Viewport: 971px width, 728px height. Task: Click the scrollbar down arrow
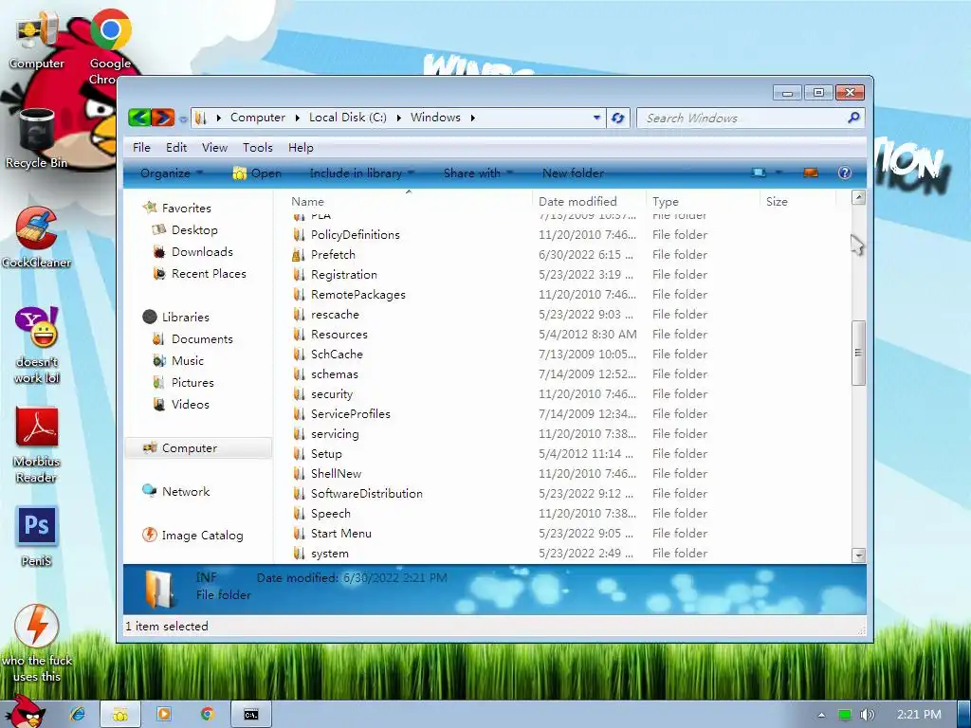pos(858,555)
